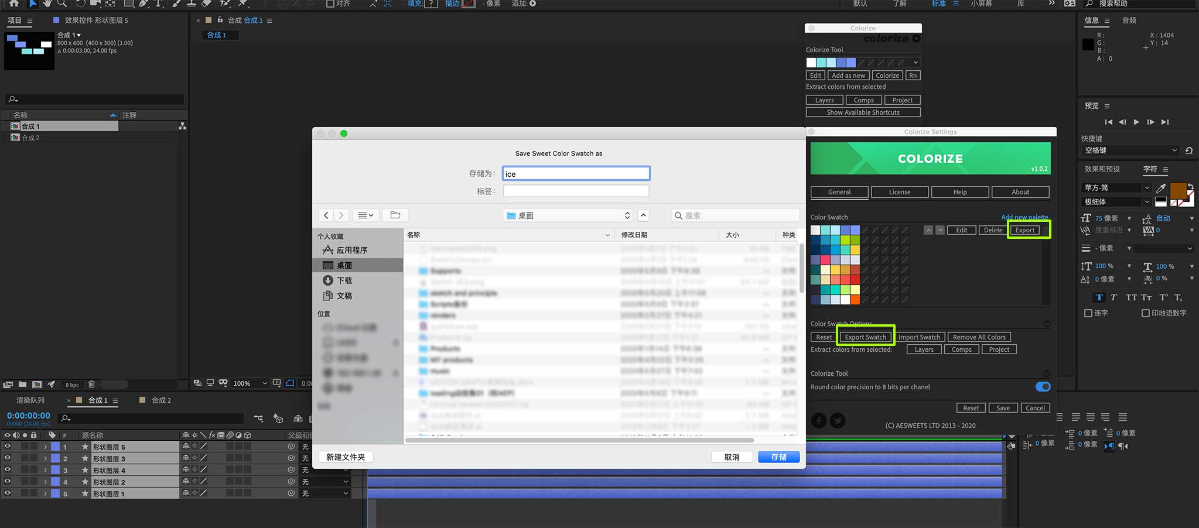
Task: Open the About tab in Colorize Settings
Action: [1020, 192]
